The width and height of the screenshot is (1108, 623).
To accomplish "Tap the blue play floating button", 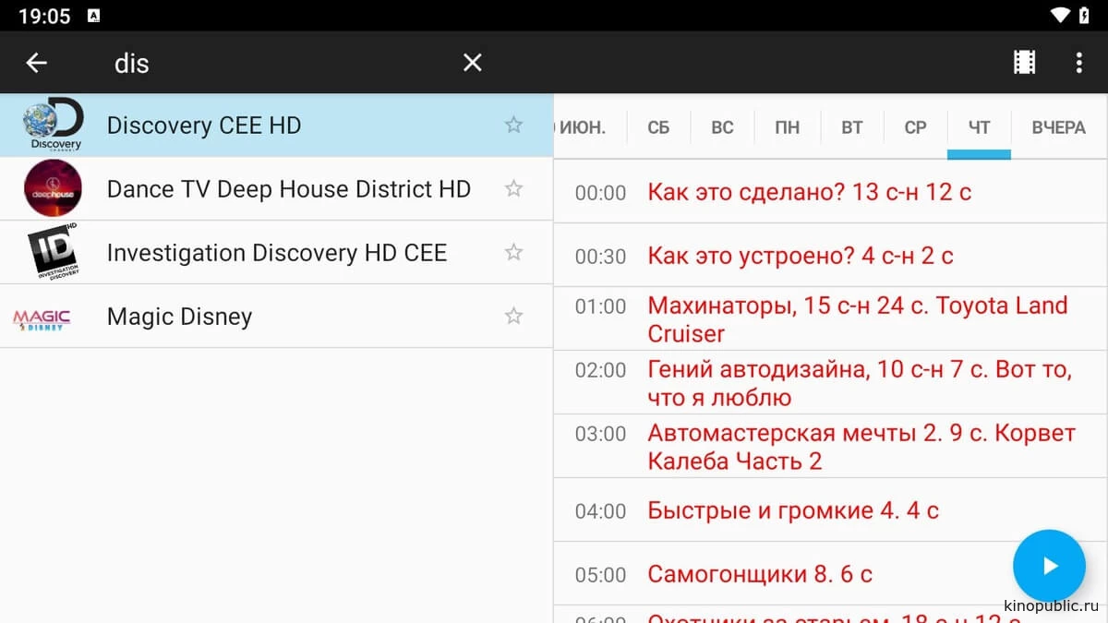I will [1050, 566].
